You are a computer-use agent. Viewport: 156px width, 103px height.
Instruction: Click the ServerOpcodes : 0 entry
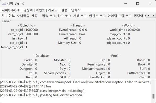click(x=57, y=73)
